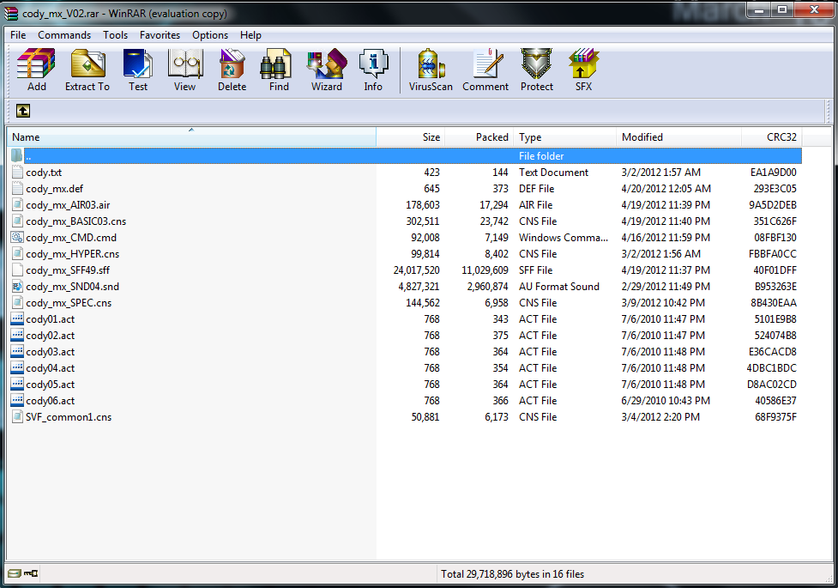Image resolution: width=838 pixels, height=588 pixels.
Task: Click the drive icon in status bar
Action: pos(15,573)
